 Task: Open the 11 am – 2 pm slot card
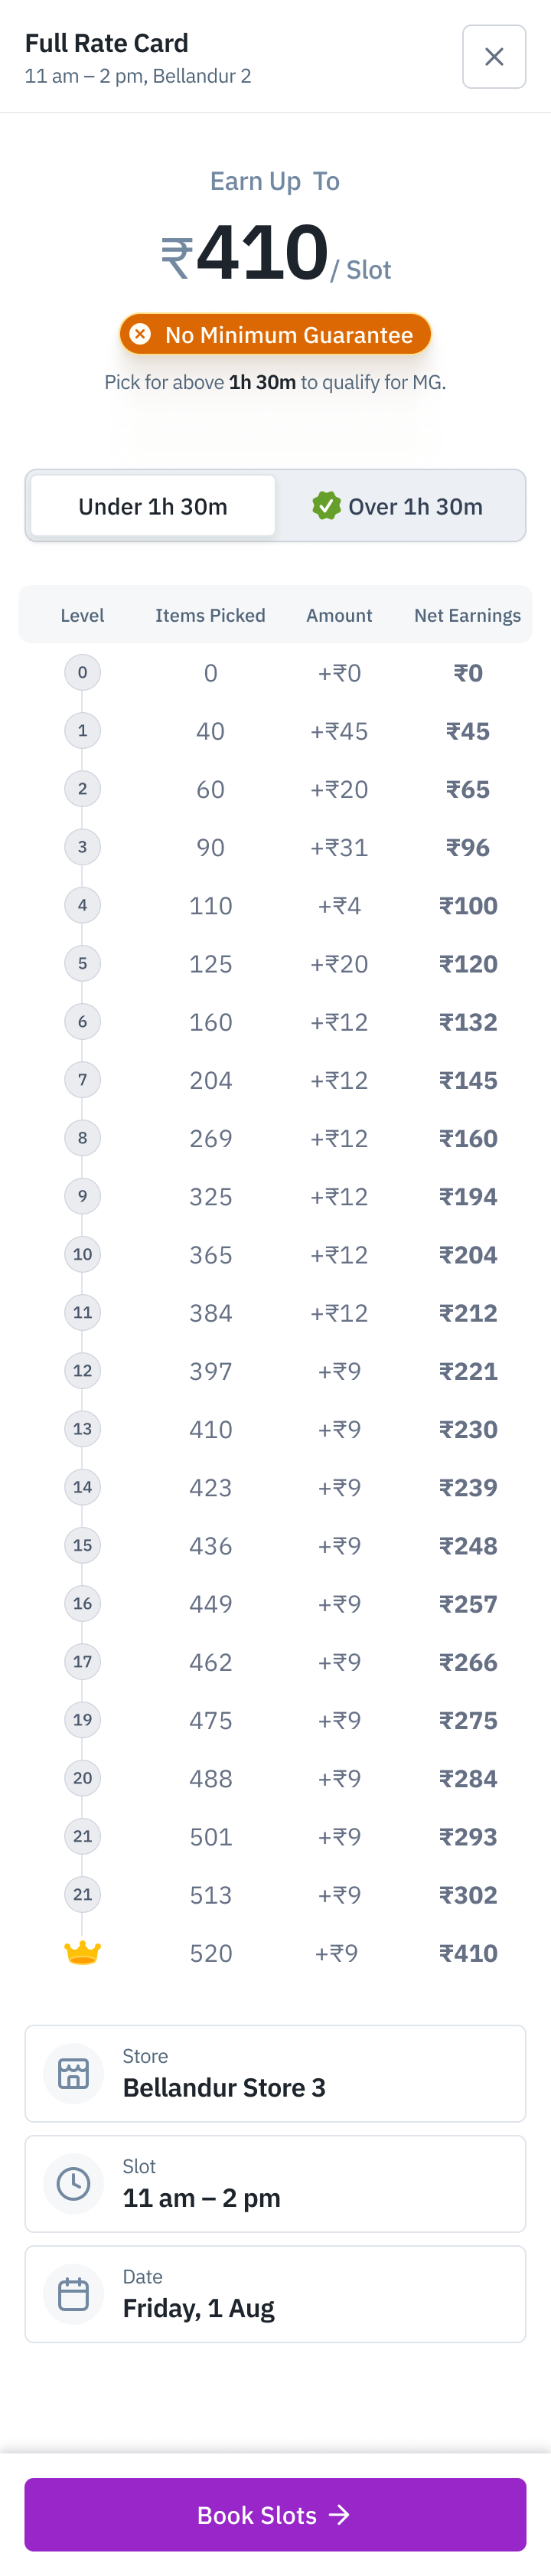pos(275,2184)
